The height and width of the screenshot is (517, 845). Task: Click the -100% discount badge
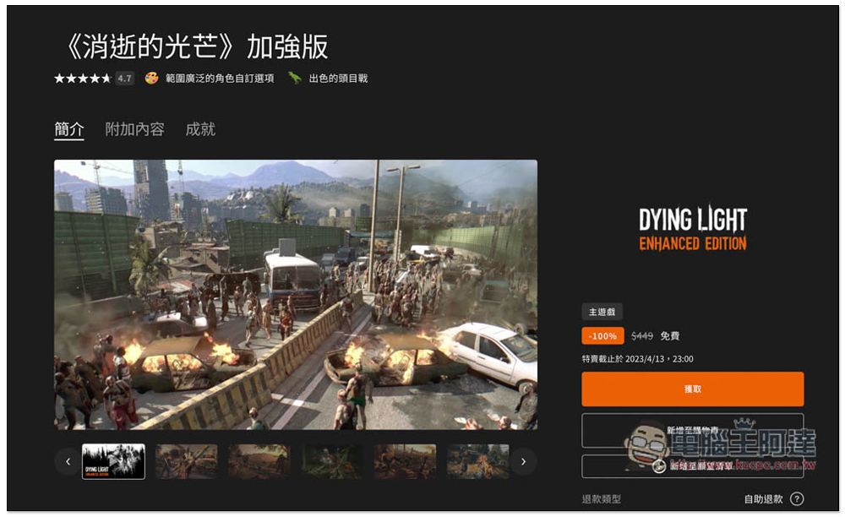tap(602, 336)
